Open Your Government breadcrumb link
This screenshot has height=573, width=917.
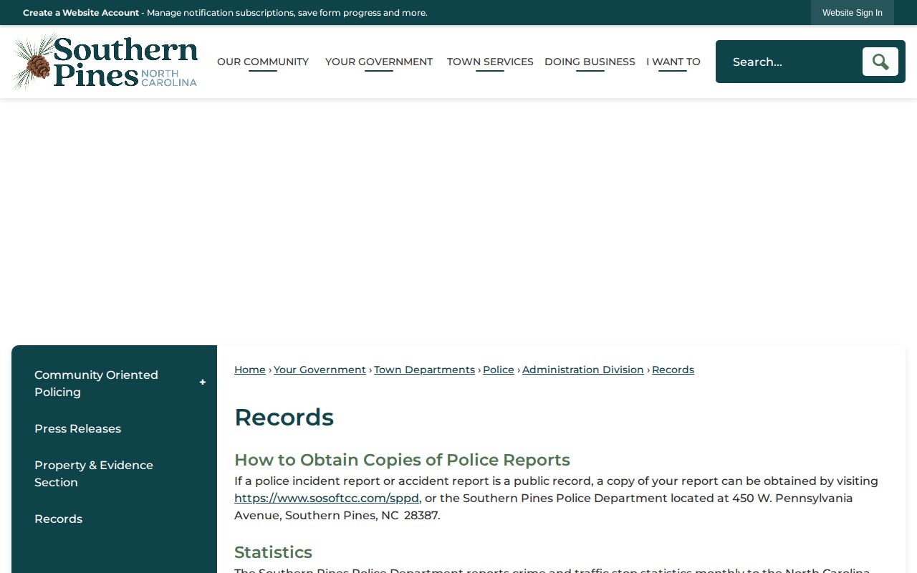tap(320, 370)
